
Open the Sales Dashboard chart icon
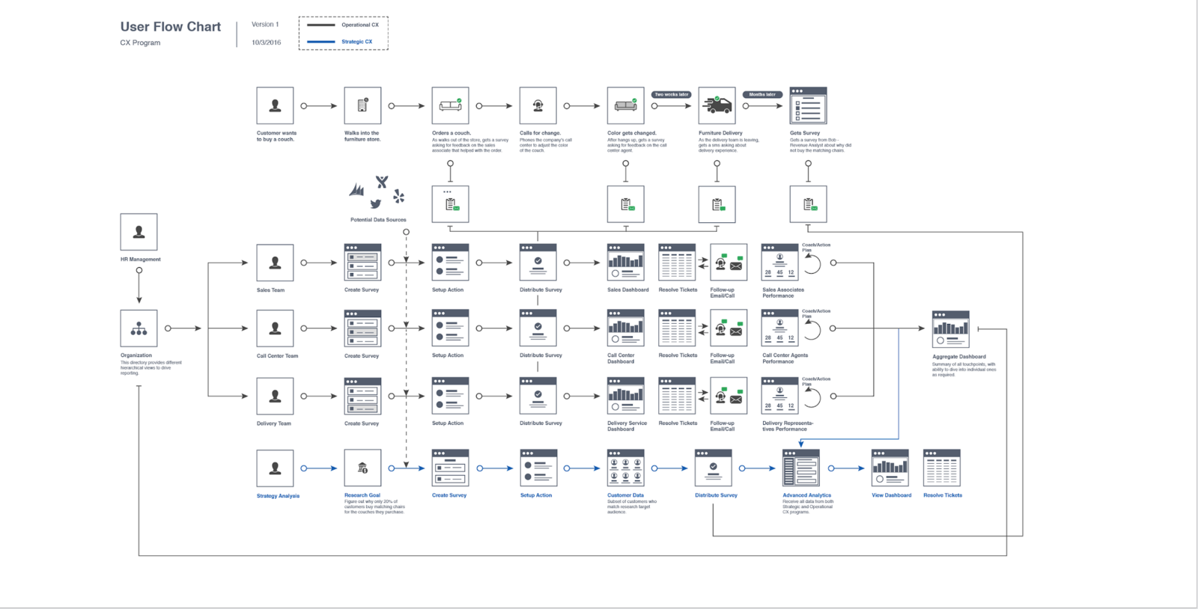pyautogui.click(x=625, y=263)
